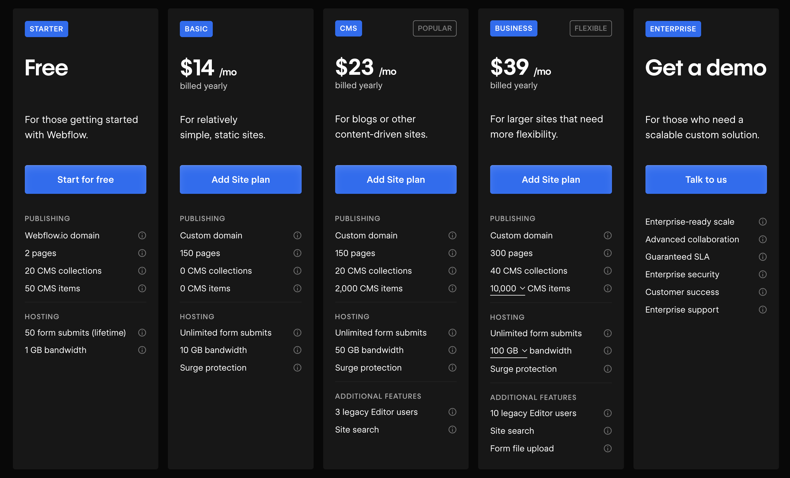Click info icon next to 2,000 CMS items
The width and height of the screenshot is (790, 478).
(452, 289)
